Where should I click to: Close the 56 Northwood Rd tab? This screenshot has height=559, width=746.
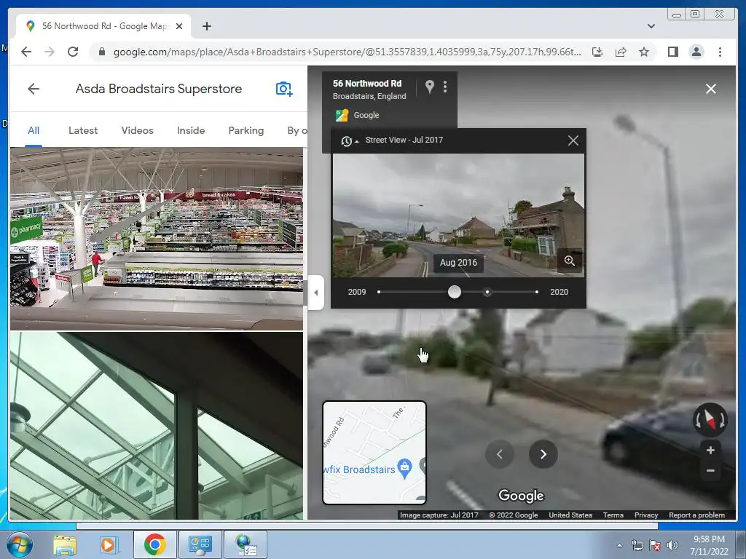click(x=179, y=26)
